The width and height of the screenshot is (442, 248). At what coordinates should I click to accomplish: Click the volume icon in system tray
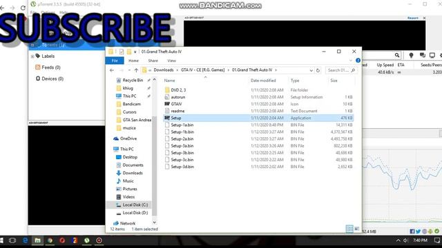tap(405, 240)
